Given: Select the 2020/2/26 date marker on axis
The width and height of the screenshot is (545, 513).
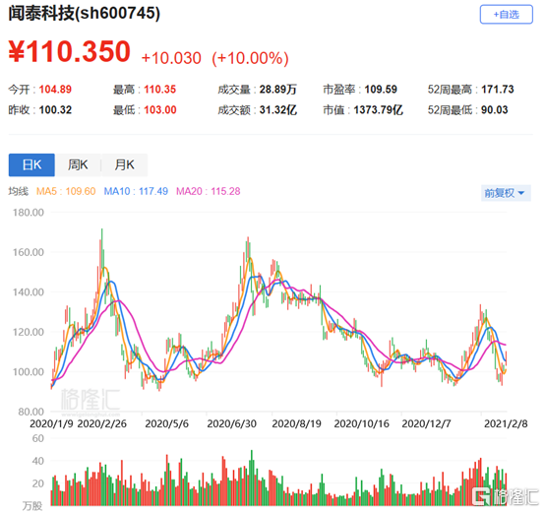Looking at the screenshot, I should (x=102, y=424).
